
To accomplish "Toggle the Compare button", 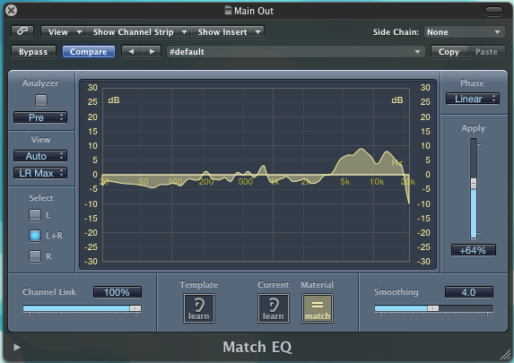I will click(89, 52).
